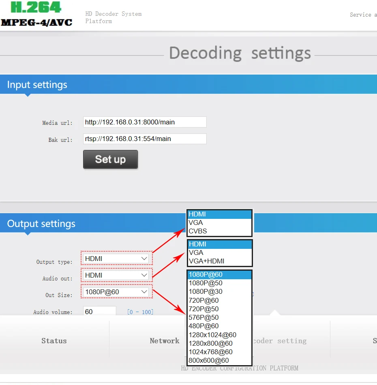Image resolution: width=377 pixels, height=385 pixels.
Task: Click the Out Size label
Action: coord(59,295)
